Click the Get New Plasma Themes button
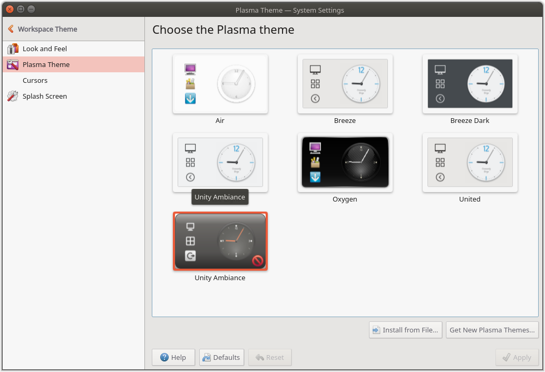The height and width of the screenshot is (372, 545). (x=492, y=330)
